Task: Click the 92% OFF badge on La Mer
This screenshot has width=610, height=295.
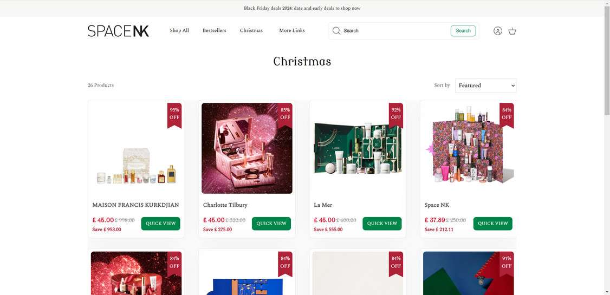Action: point(396,115)
